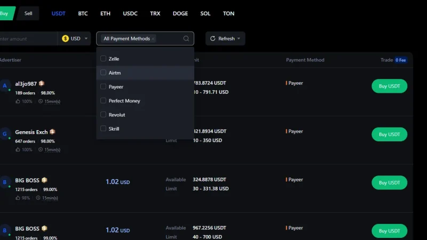Image resolution: width=427 pixels, height=240 pixels.
Task: Buy USDT from BIG BOSS 30 - 331.38 limit
Action: point(390,182)
